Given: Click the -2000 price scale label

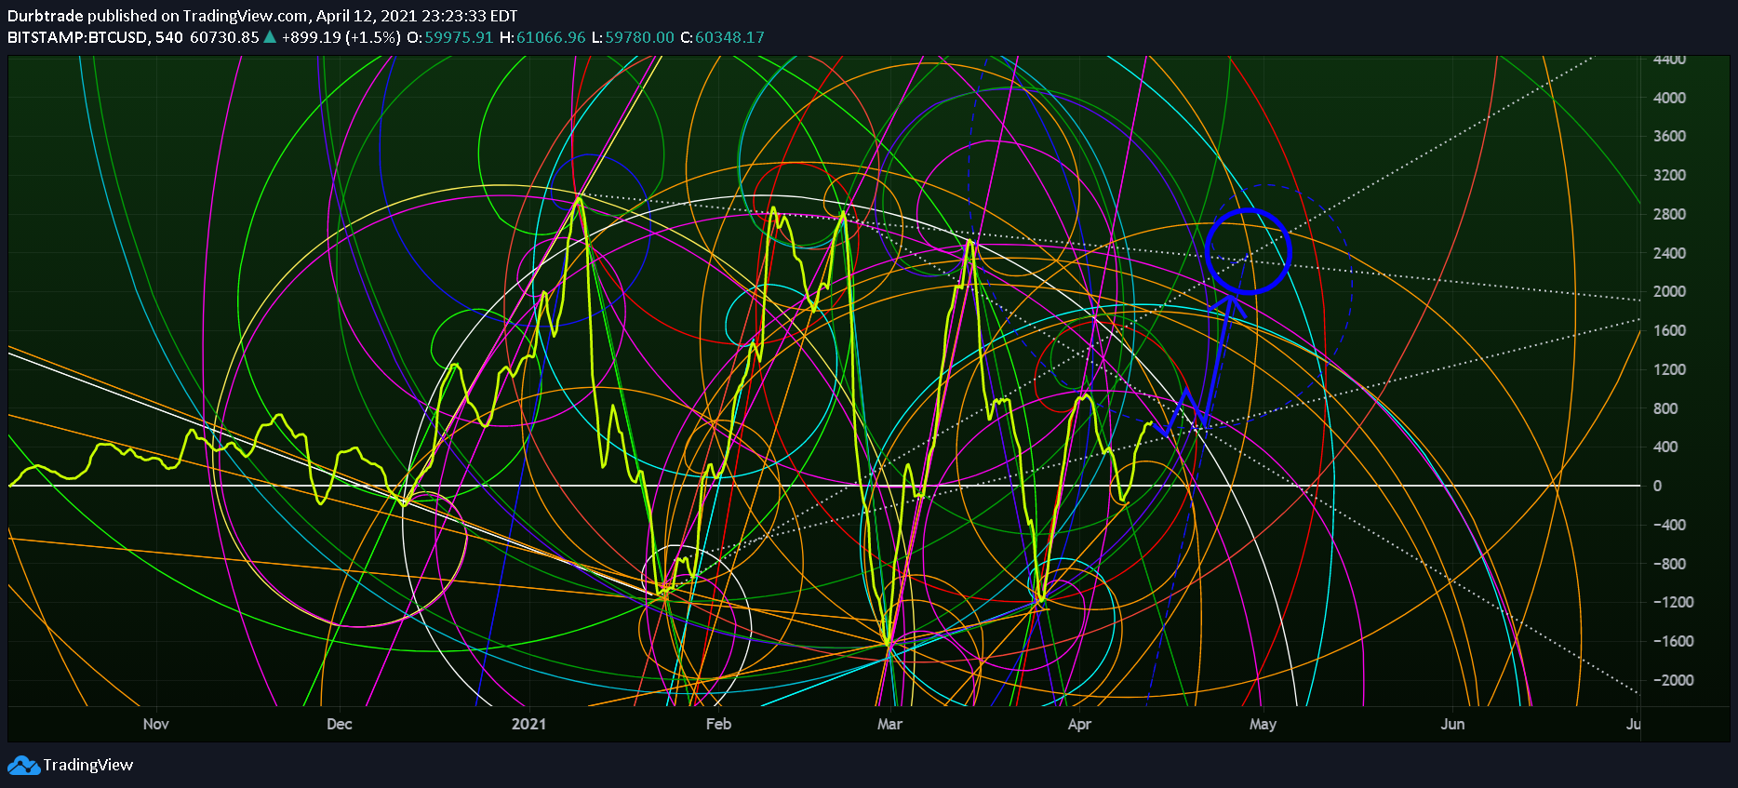Looking at the screenshot, I should coord(1673,680).
